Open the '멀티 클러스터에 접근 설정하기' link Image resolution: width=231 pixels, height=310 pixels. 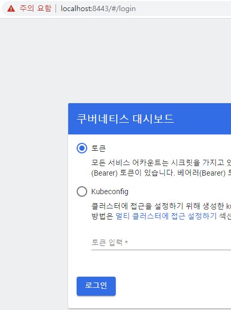tap(166, 216)
